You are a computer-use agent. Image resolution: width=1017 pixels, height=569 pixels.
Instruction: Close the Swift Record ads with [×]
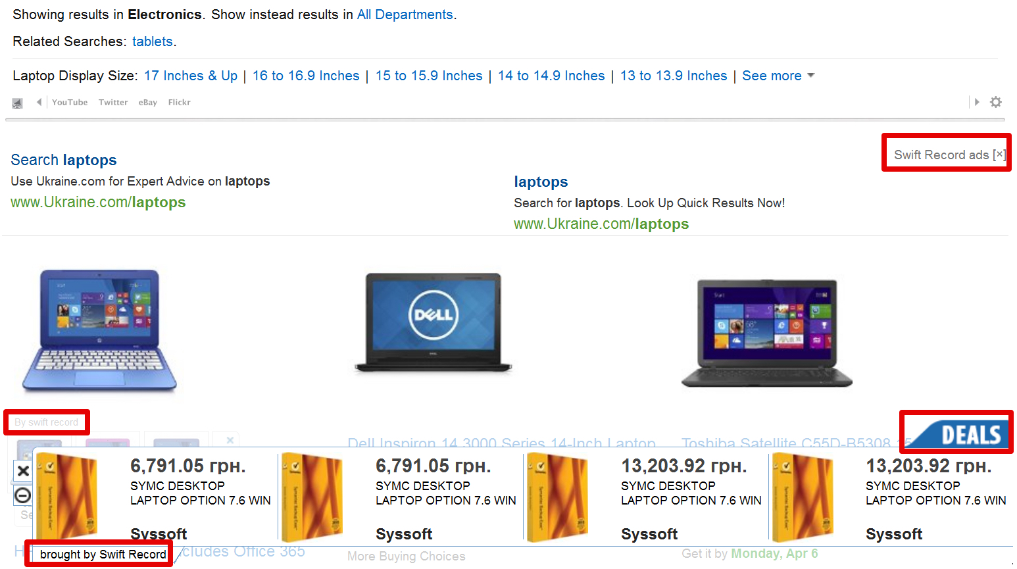(999, 155)
